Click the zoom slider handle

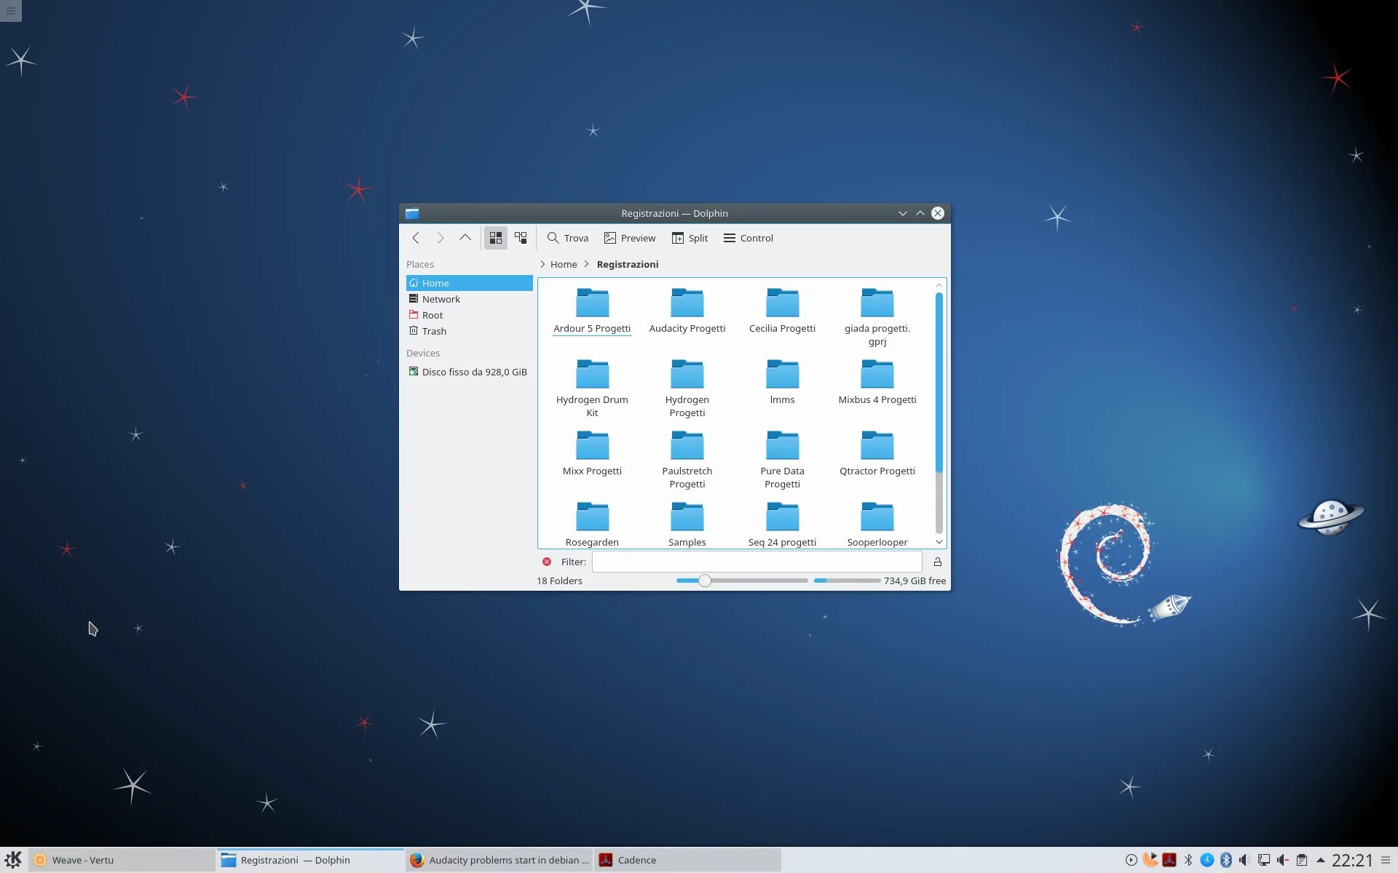704,581
